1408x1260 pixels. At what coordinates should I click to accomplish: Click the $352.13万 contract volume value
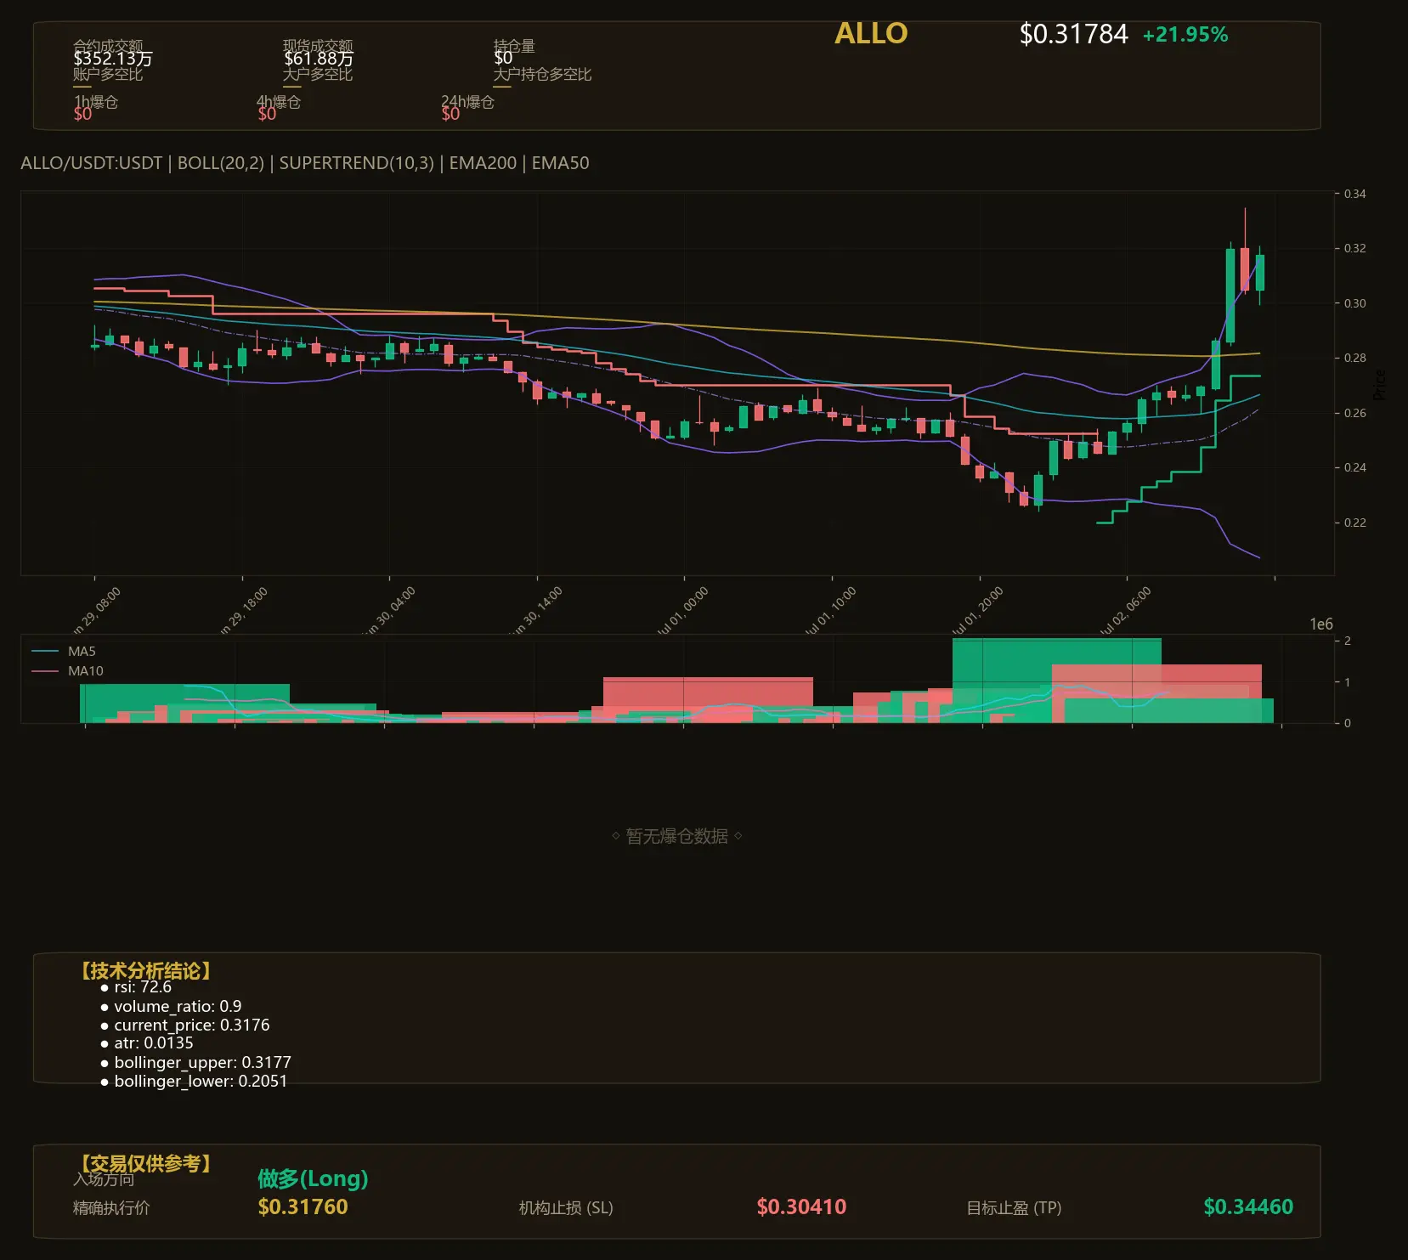(x=113, y=59)
